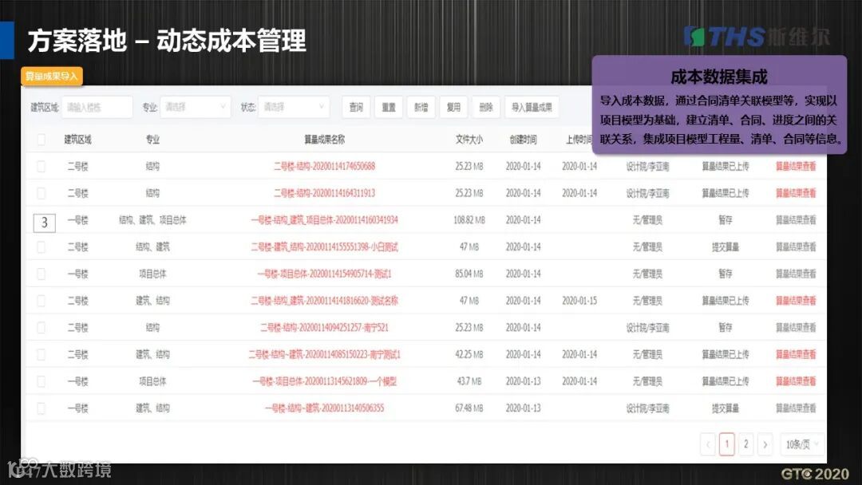Click the 文件大小 column header
The height and width of the screenshot is (485, 862).
coord(469,140)
